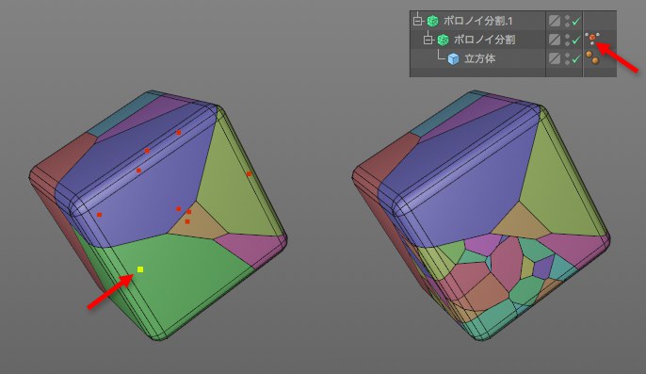
Task: Toggle visibility dots of 立方体
Action: click(567, 58)
